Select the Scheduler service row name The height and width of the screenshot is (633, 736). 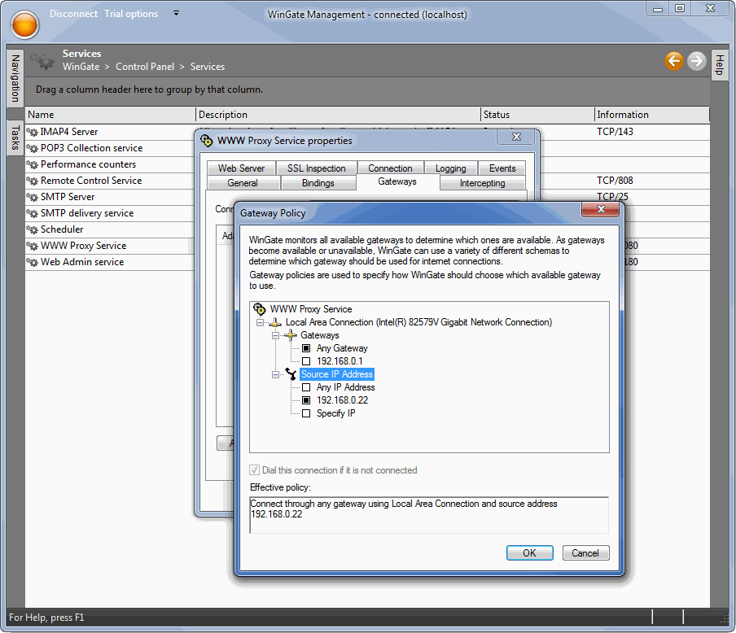click(62, 229)
